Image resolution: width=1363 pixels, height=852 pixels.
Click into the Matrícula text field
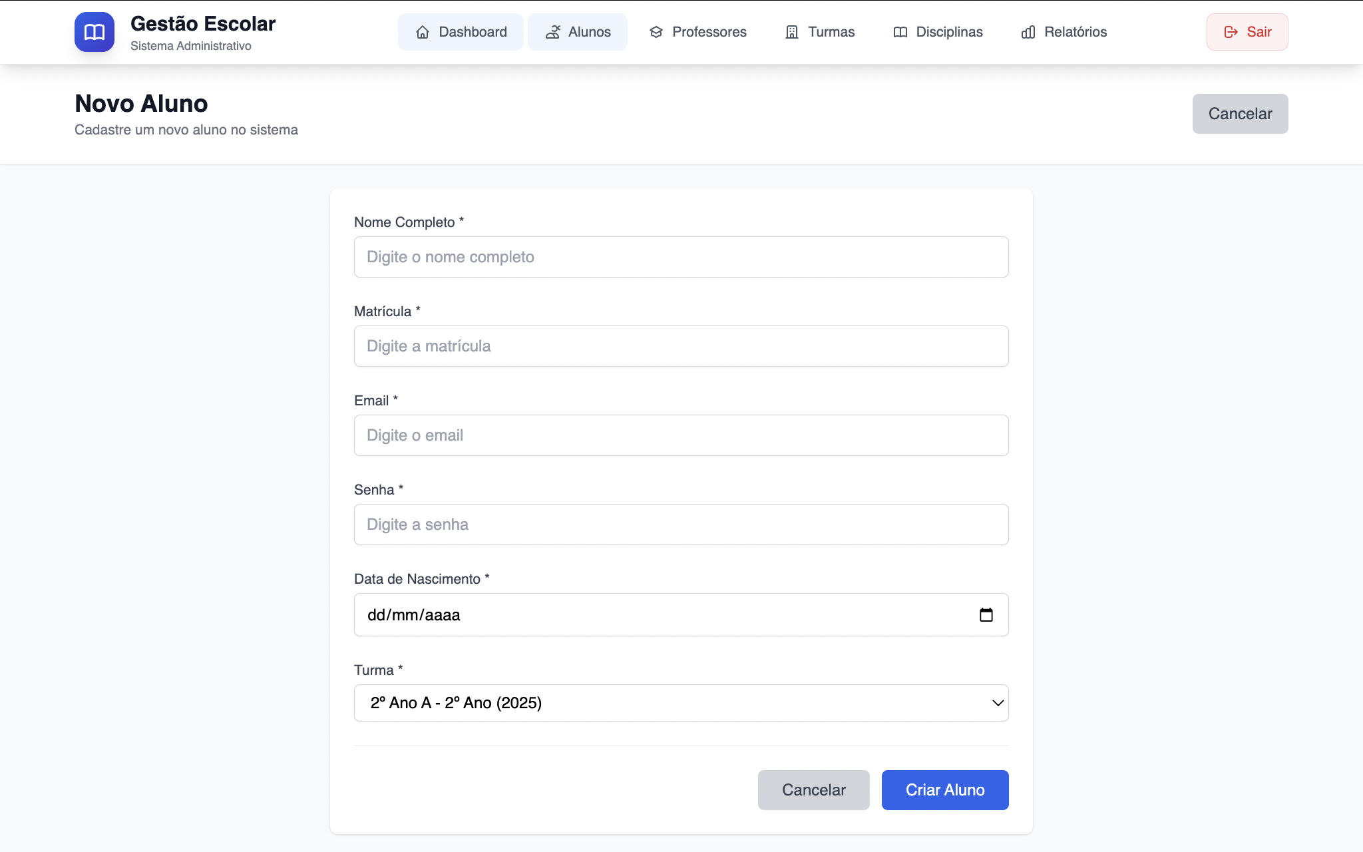point(681,346)
